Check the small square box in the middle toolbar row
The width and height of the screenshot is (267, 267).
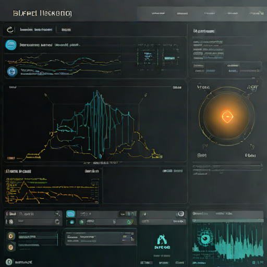point(114,222)
